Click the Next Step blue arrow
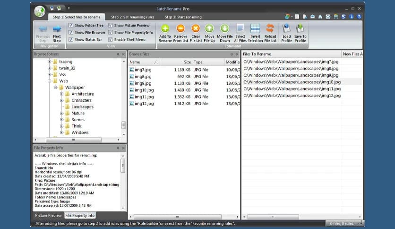 pos(57,29)
